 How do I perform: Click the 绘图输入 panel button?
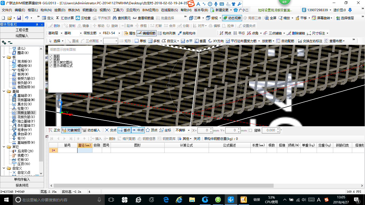22,36
